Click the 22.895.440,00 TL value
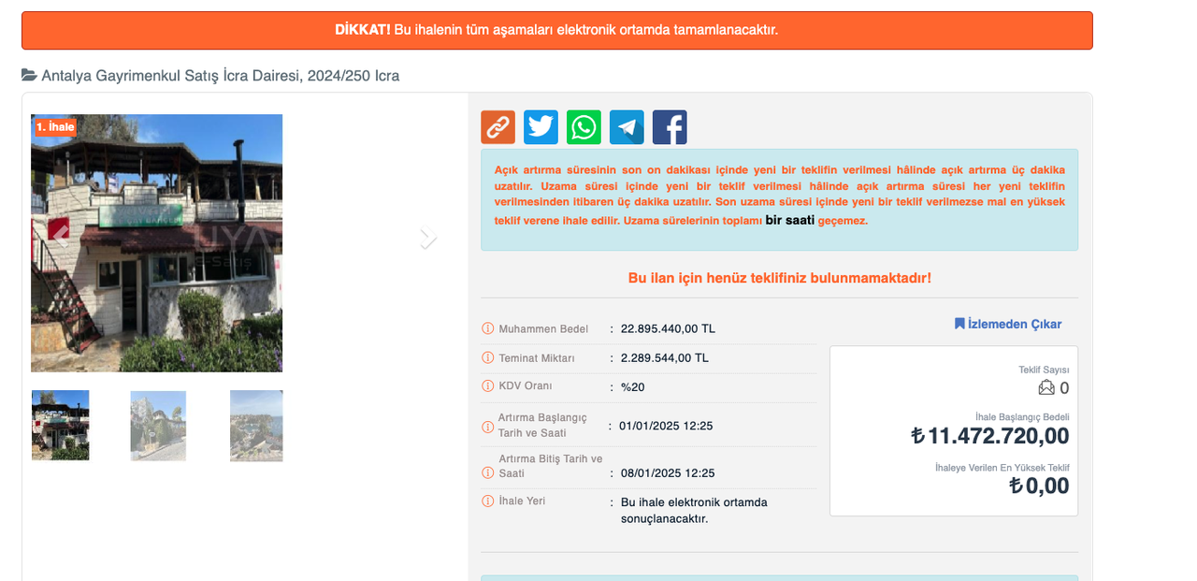Image resolution: width=1197 pixels, height=581 pixels. [x=668, y=328]
